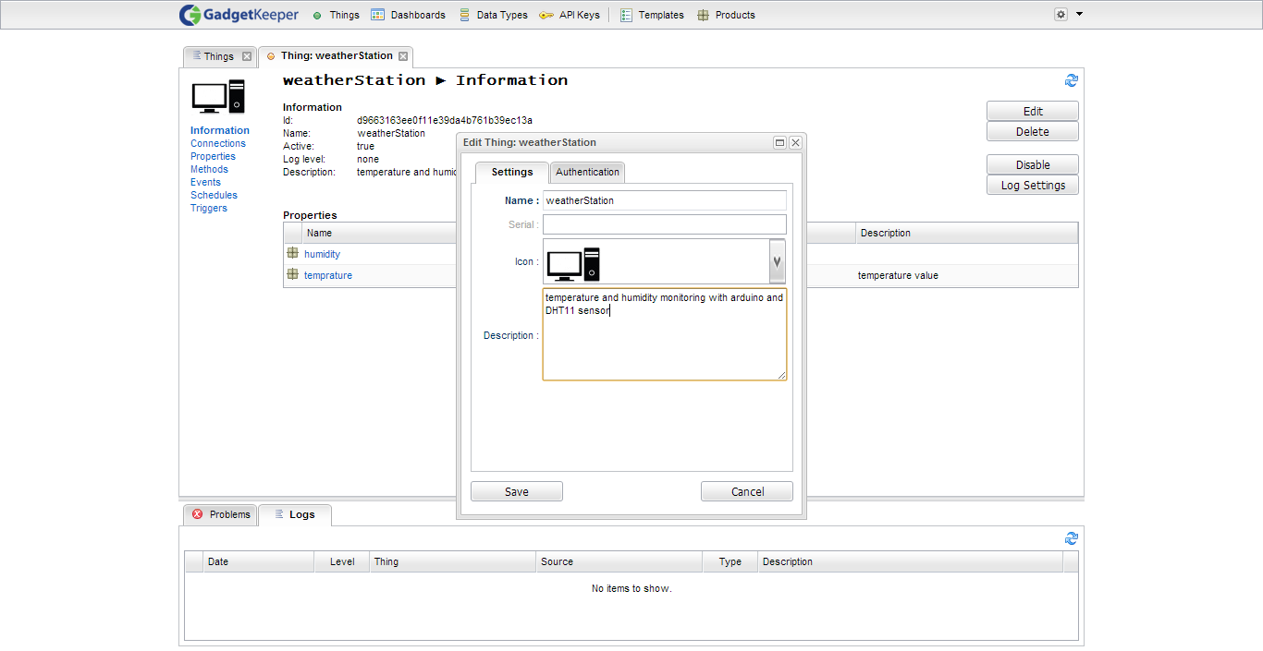The image size is (1263, 651).
Task: Click the Delete button
Action: pyautogui.click(x=1033, y=131)
